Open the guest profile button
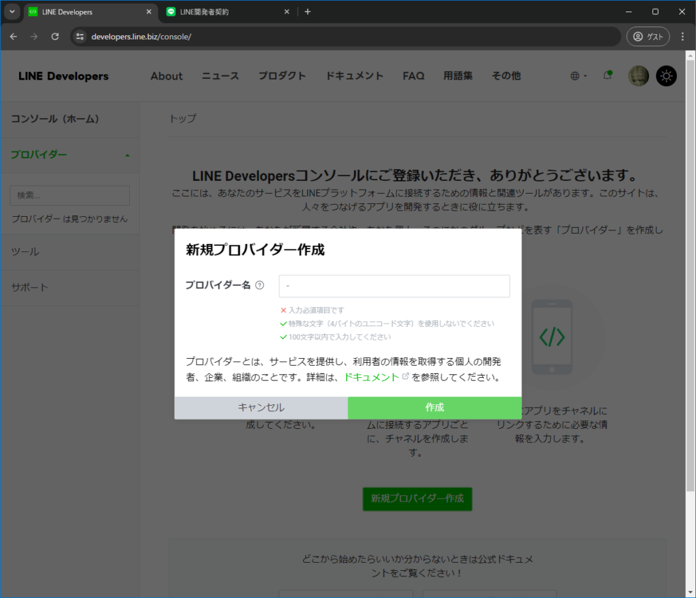 (648, 37)
